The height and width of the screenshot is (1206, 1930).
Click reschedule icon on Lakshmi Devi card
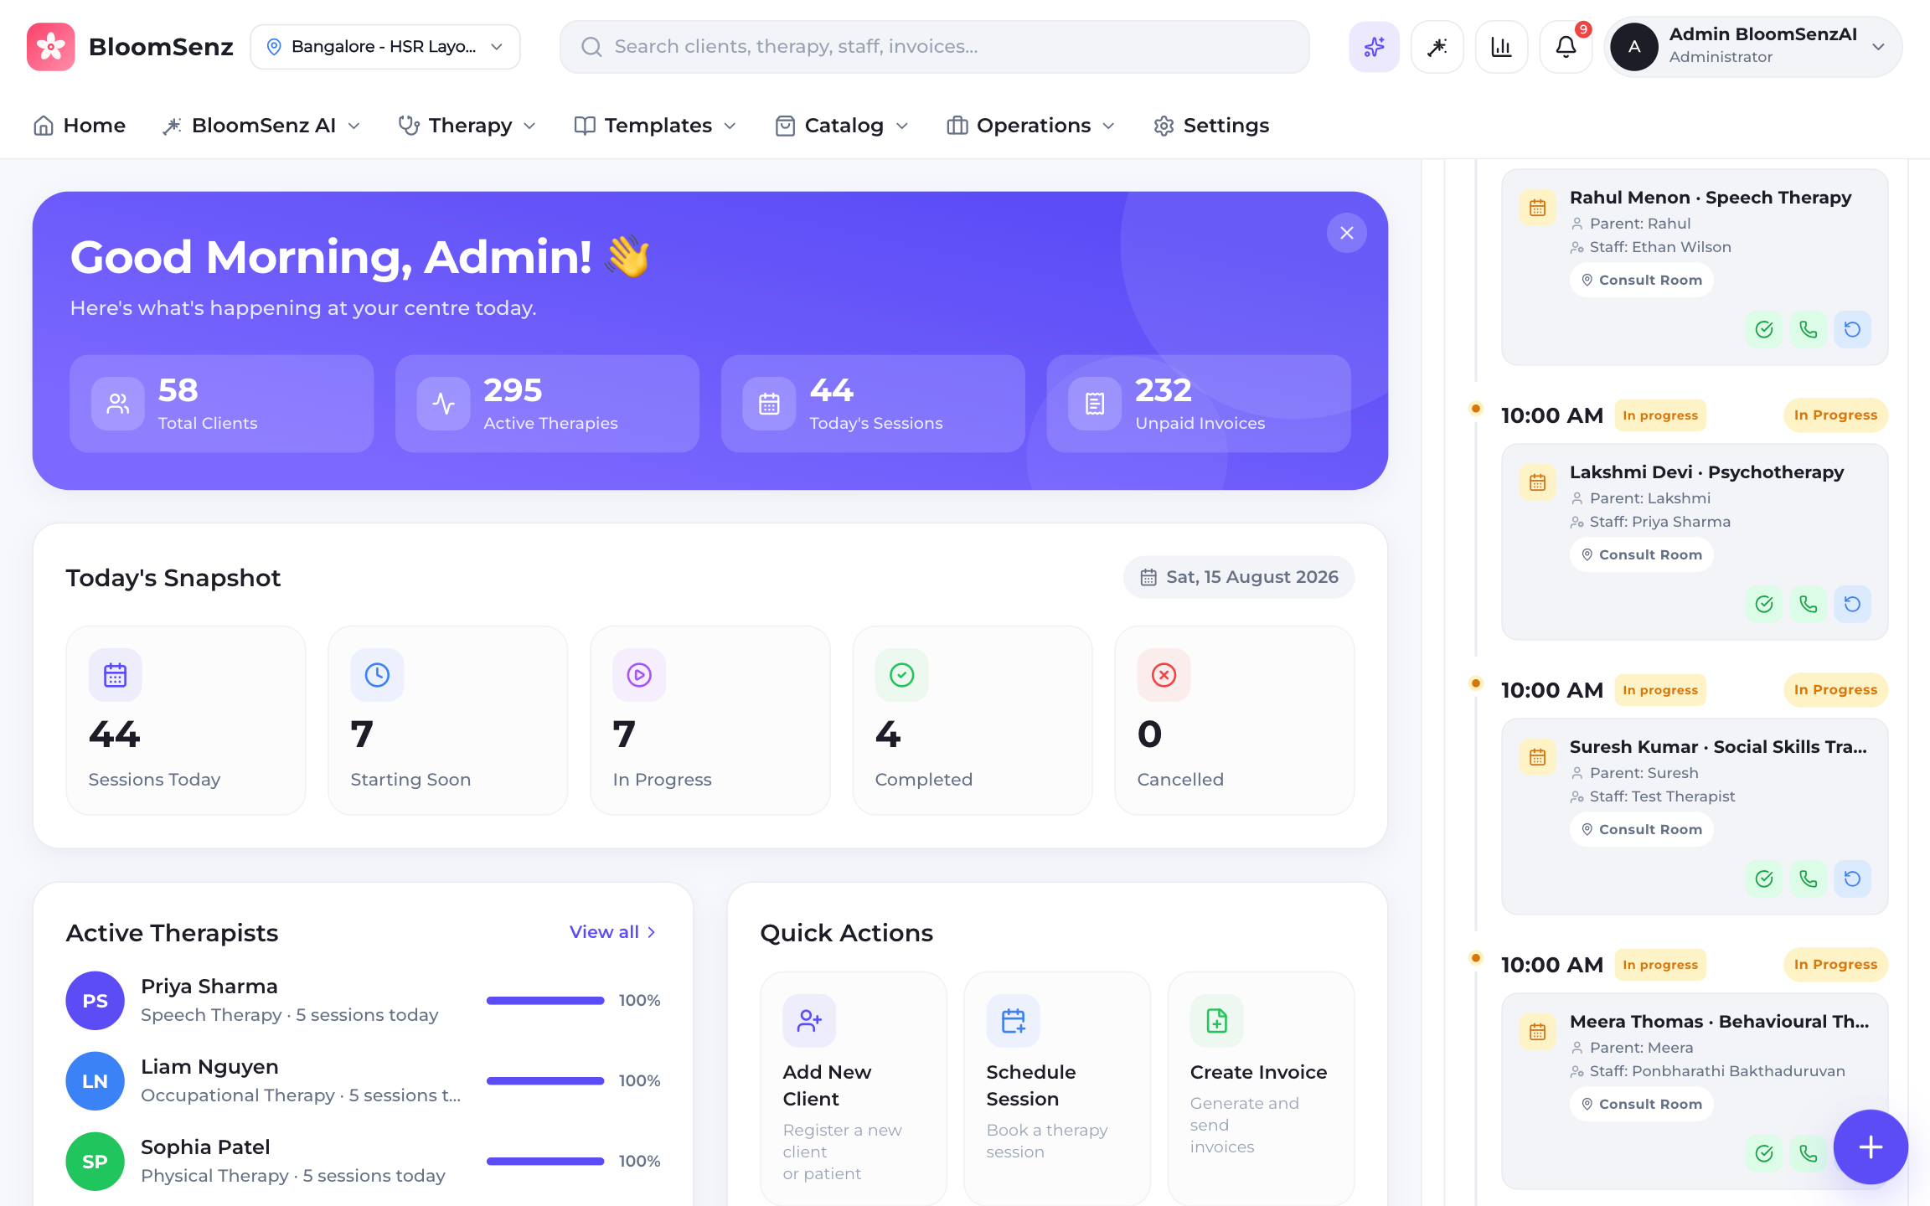coord(1852,604)
